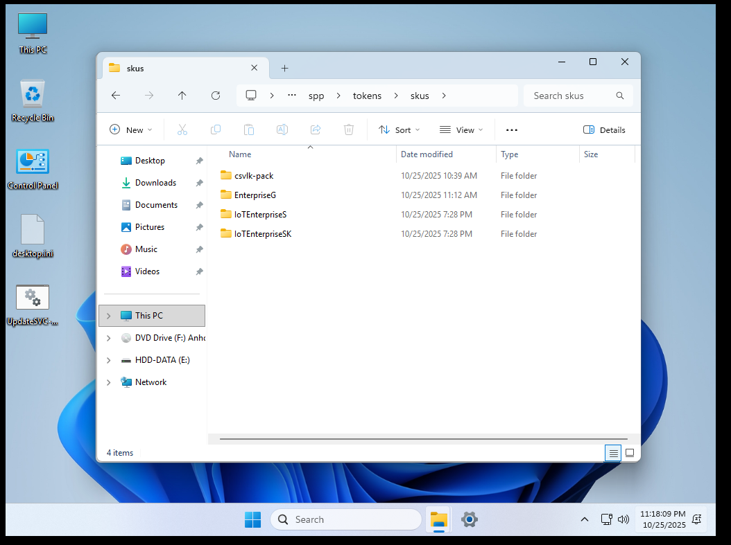Open Settings gear in taskbar
Viewport: 731px width, 545px height.
(470, 519)
